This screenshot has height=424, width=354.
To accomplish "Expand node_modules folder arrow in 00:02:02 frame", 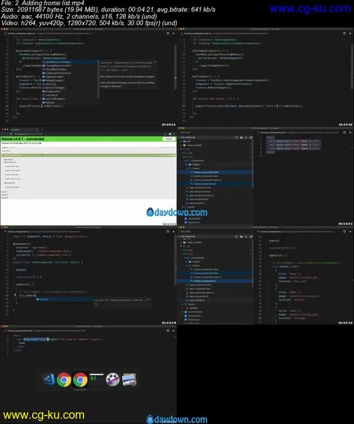I will (181, 145).
